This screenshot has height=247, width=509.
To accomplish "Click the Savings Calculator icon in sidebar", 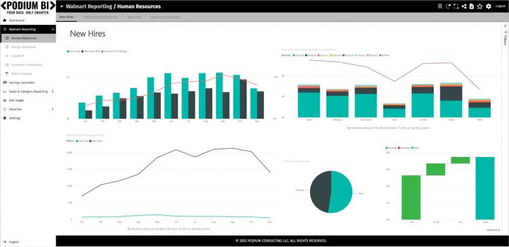I will (x=4, y=83).
